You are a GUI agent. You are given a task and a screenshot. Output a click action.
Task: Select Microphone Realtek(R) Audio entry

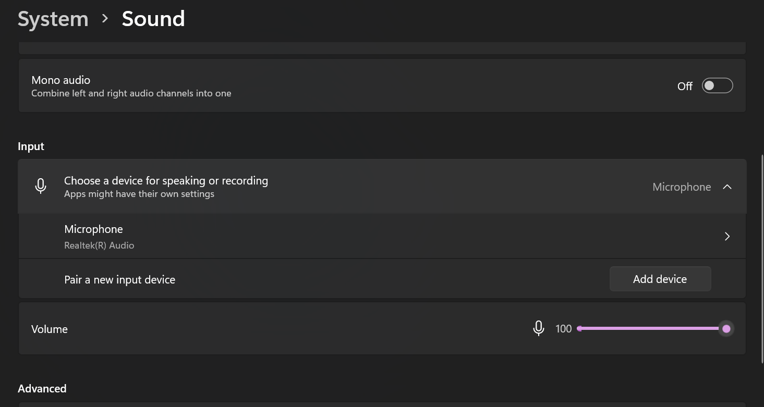click(x=382, y=236)
